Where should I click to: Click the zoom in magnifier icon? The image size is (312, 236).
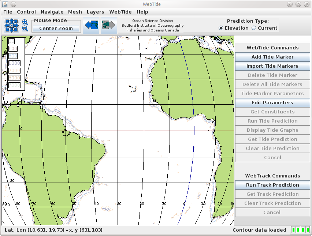click(x=25, y=22)
